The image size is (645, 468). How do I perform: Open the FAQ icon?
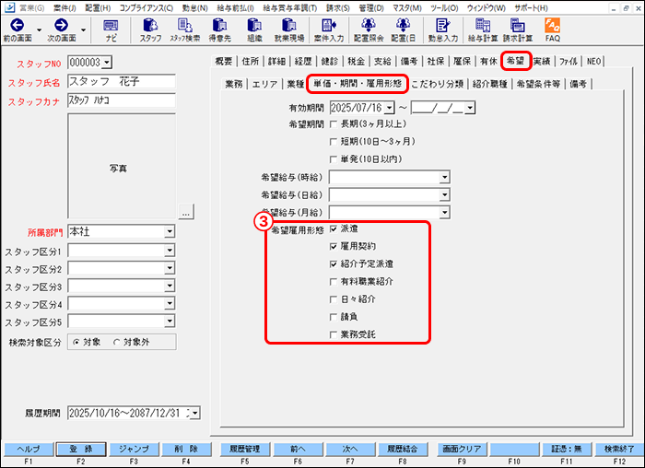coord(553,29)
